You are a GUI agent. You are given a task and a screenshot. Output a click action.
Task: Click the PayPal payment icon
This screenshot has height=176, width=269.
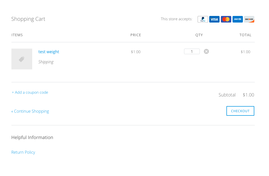(x=203, y=19)
